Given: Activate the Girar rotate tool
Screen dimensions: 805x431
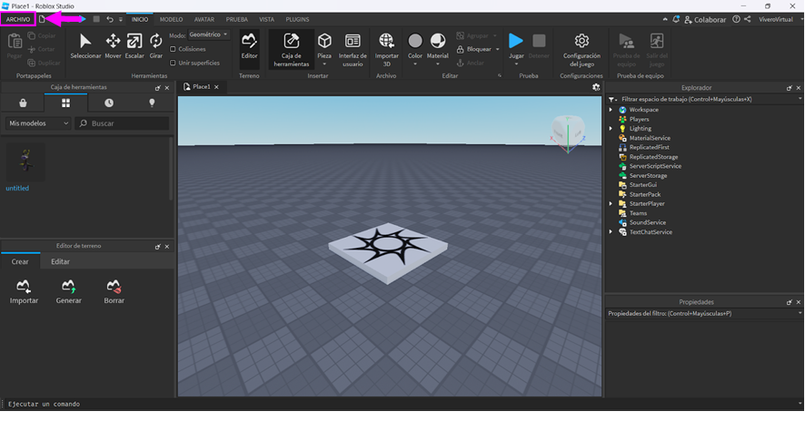Looking at the screenshot, I should click(155, 45).
